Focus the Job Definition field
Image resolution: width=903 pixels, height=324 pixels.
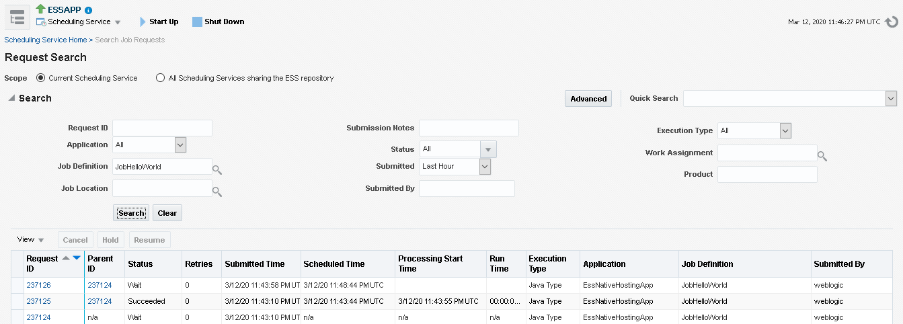(162, 166)
